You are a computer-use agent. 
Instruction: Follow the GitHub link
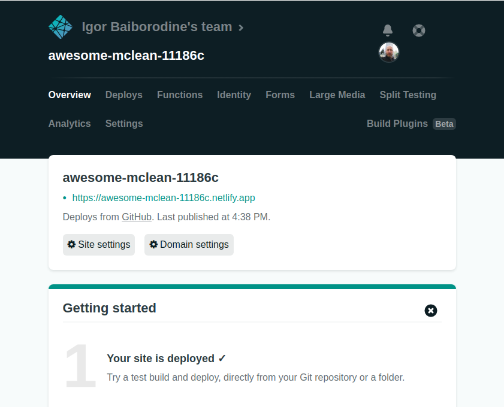(x=137, y=217)
